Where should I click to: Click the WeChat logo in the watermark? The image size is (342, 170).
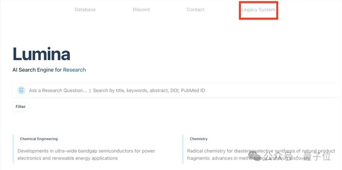tap(254, 155)
